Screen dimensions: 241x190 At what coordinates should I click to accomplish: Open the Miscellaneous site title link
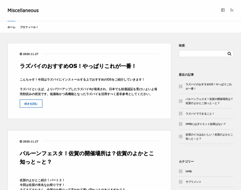click(x=23, y=10)
